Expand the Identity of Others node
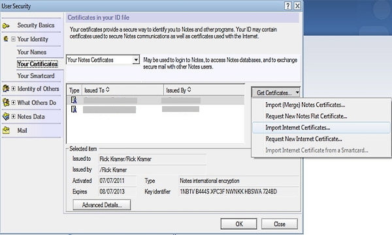The width and height of the screenshot is (392, 235). tap(13, 89)
